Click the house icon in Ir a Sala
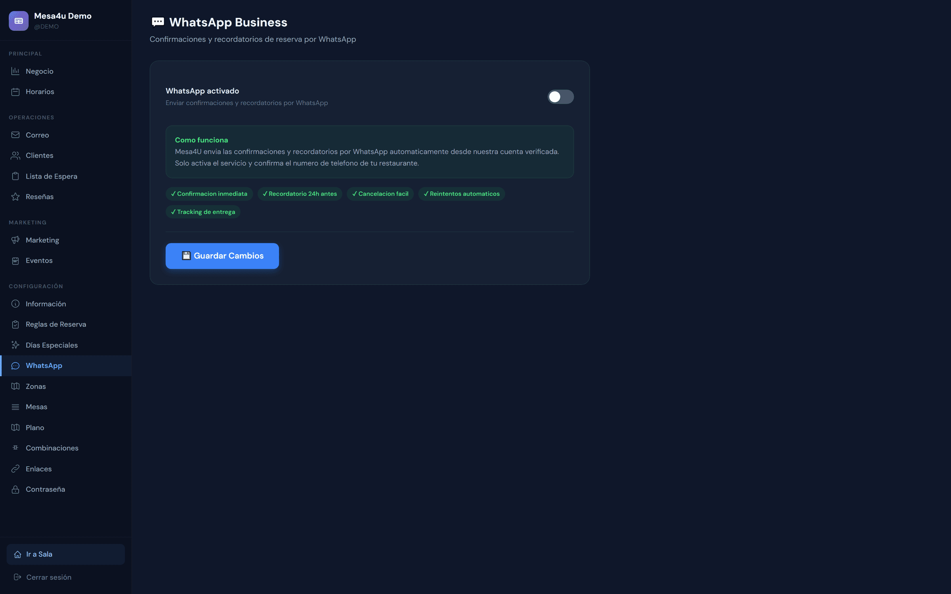The height and width of the screenshot is (594, 951). (17, 554)
